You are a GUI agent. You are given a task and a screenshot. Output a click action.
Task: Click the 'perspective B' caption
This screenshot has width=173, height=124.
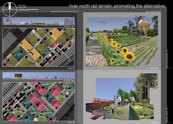tap(154, 122)
